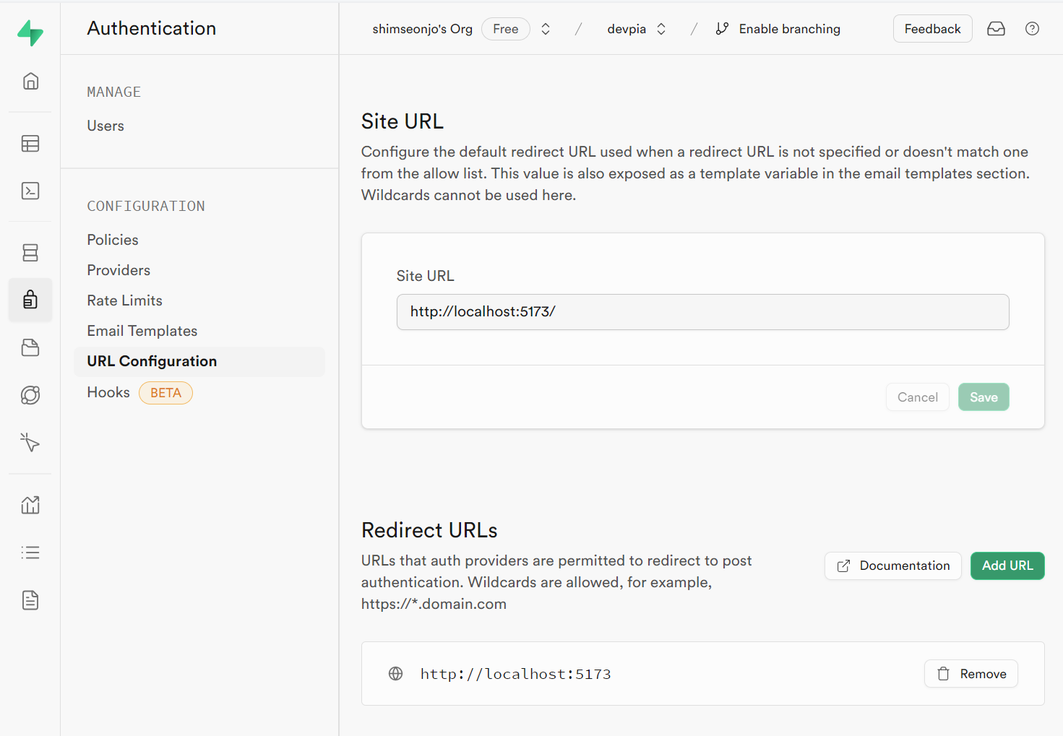Image resolution: width=1063 pixels, height=736 pixels.
Task: Expand the devpia project switcher
Action: 660,29
